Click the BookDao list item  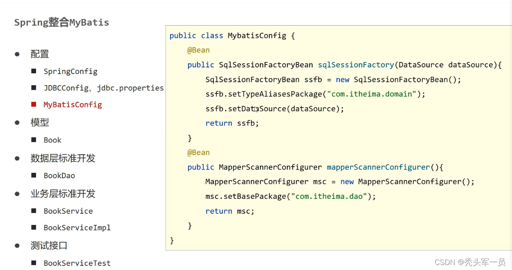click(x=59, y=176)
